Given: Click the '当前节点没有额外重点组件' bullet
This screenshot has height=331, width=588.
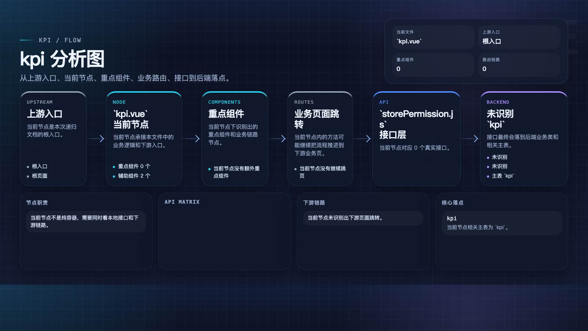Looking at the screenshot, I should point(234,172).
